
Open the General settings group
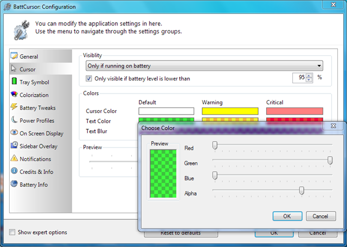tap(41, 56)
